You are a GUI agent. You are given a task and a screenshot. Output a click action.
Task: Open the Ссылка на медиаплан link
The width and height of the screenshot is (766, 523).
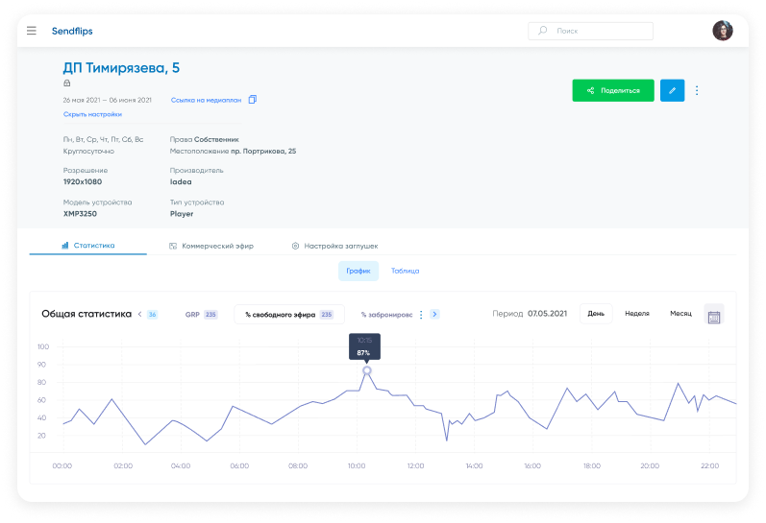point(206,100)
